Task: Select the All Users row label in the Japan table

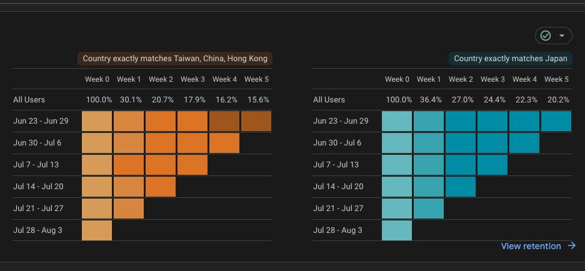Action: pos(329,99)
